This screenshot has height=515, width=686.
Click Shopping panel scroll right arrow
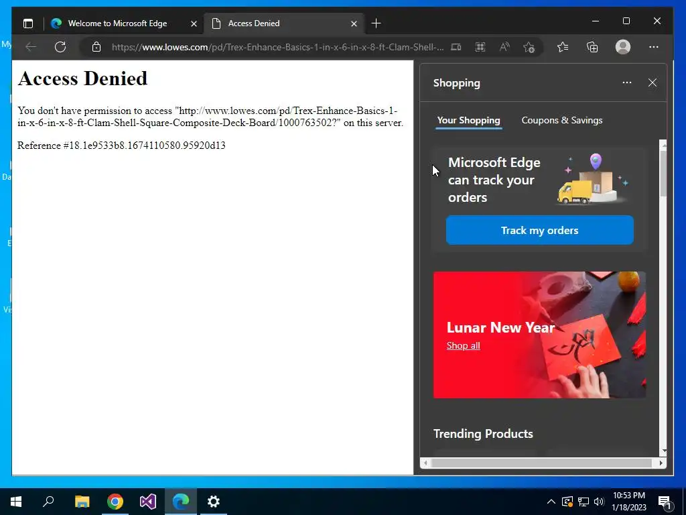tap(661, 463)
